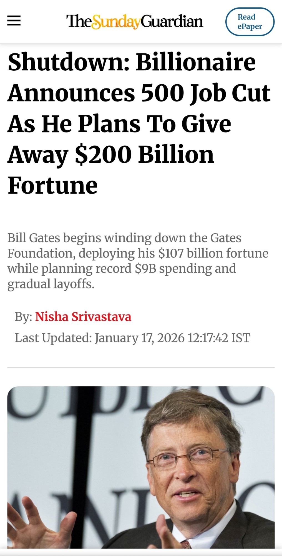Open author Nisha Srivastava's profile link
The image size is (282, 556).
83,317
